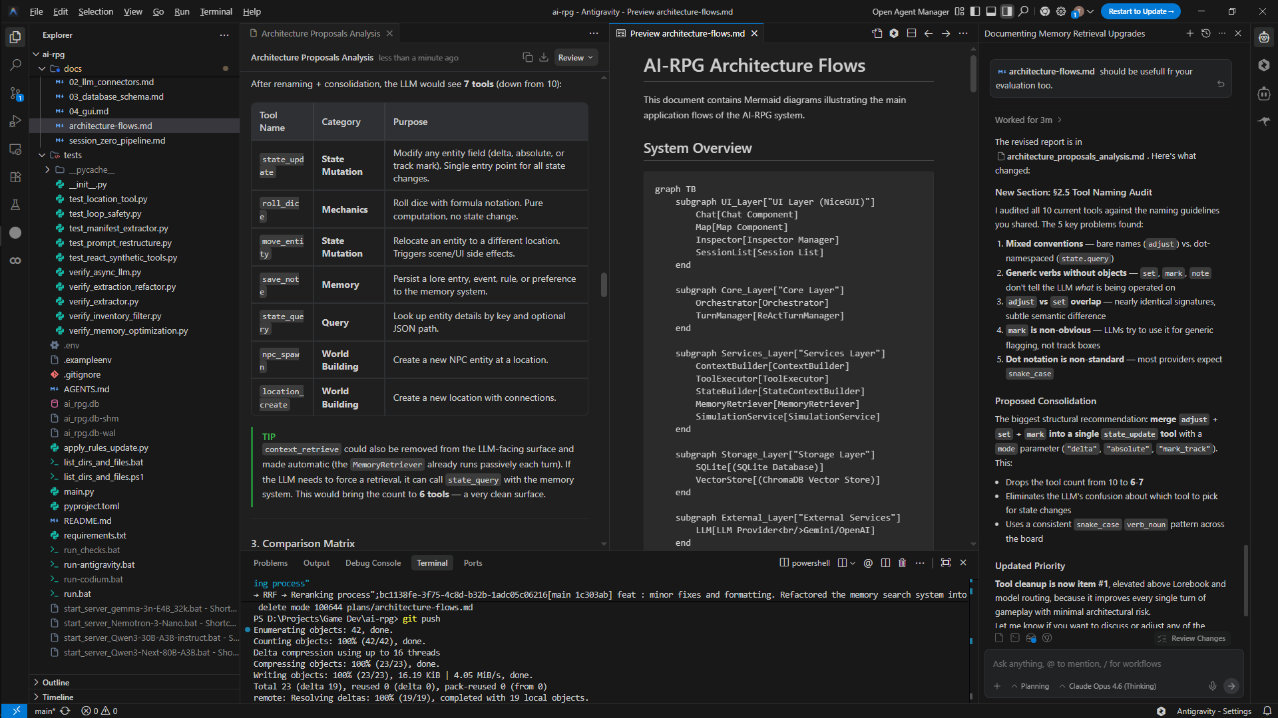The height and width of the screenshot is (718, 1278).
Task: Click Review Changes button
Action: tap(1192, 638)
